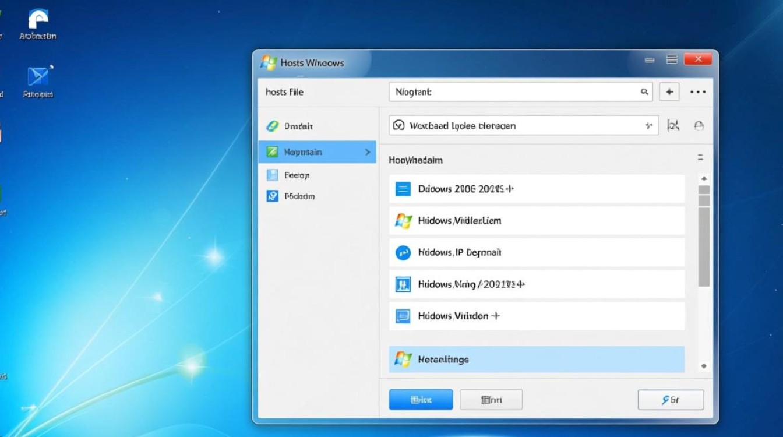Click the Nlogtant search input field
783x437 pixels.
513,92
